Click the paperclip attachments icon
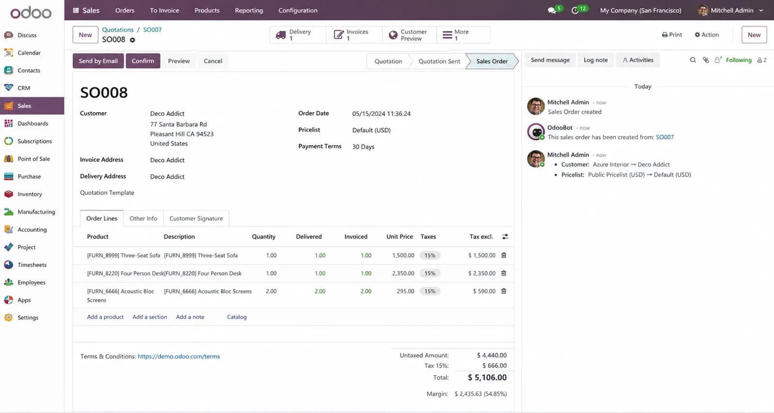774x413 pixels. [706, 60]
